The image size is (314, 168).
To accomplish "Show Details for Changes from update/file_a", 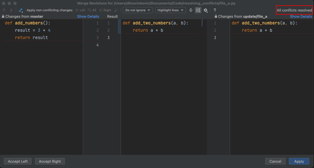I will tap(301, 16).
